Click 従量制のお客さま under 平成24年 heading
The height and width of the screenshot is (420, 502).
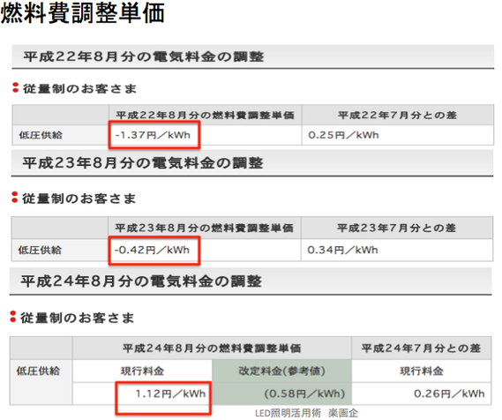77,318
